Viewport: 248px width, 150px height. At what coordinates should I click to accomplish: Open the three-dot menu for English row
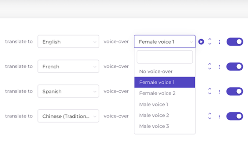[219, 42]
